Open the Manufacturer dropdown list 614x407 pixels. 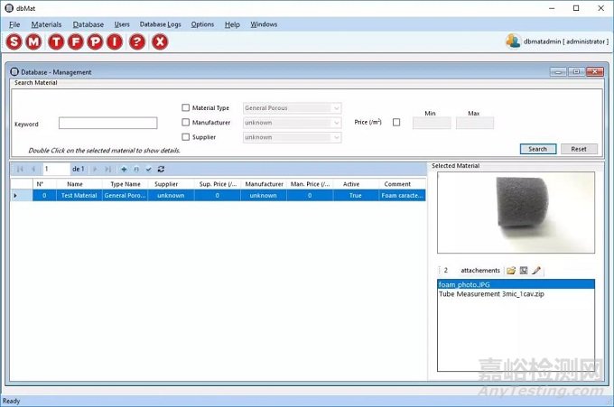point(336,123)
